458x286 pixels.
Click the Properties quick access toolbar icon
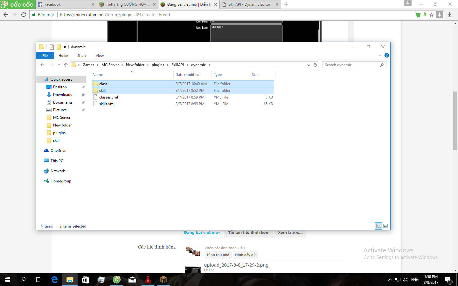pos(52,47)
